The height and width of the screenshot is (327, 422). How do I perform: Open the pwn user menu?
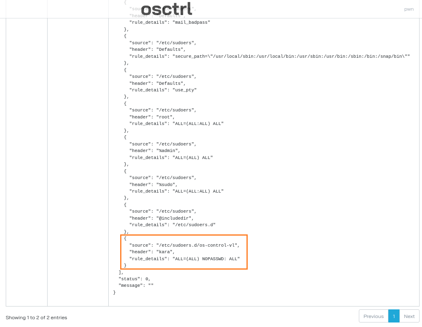tap(408, 9)
